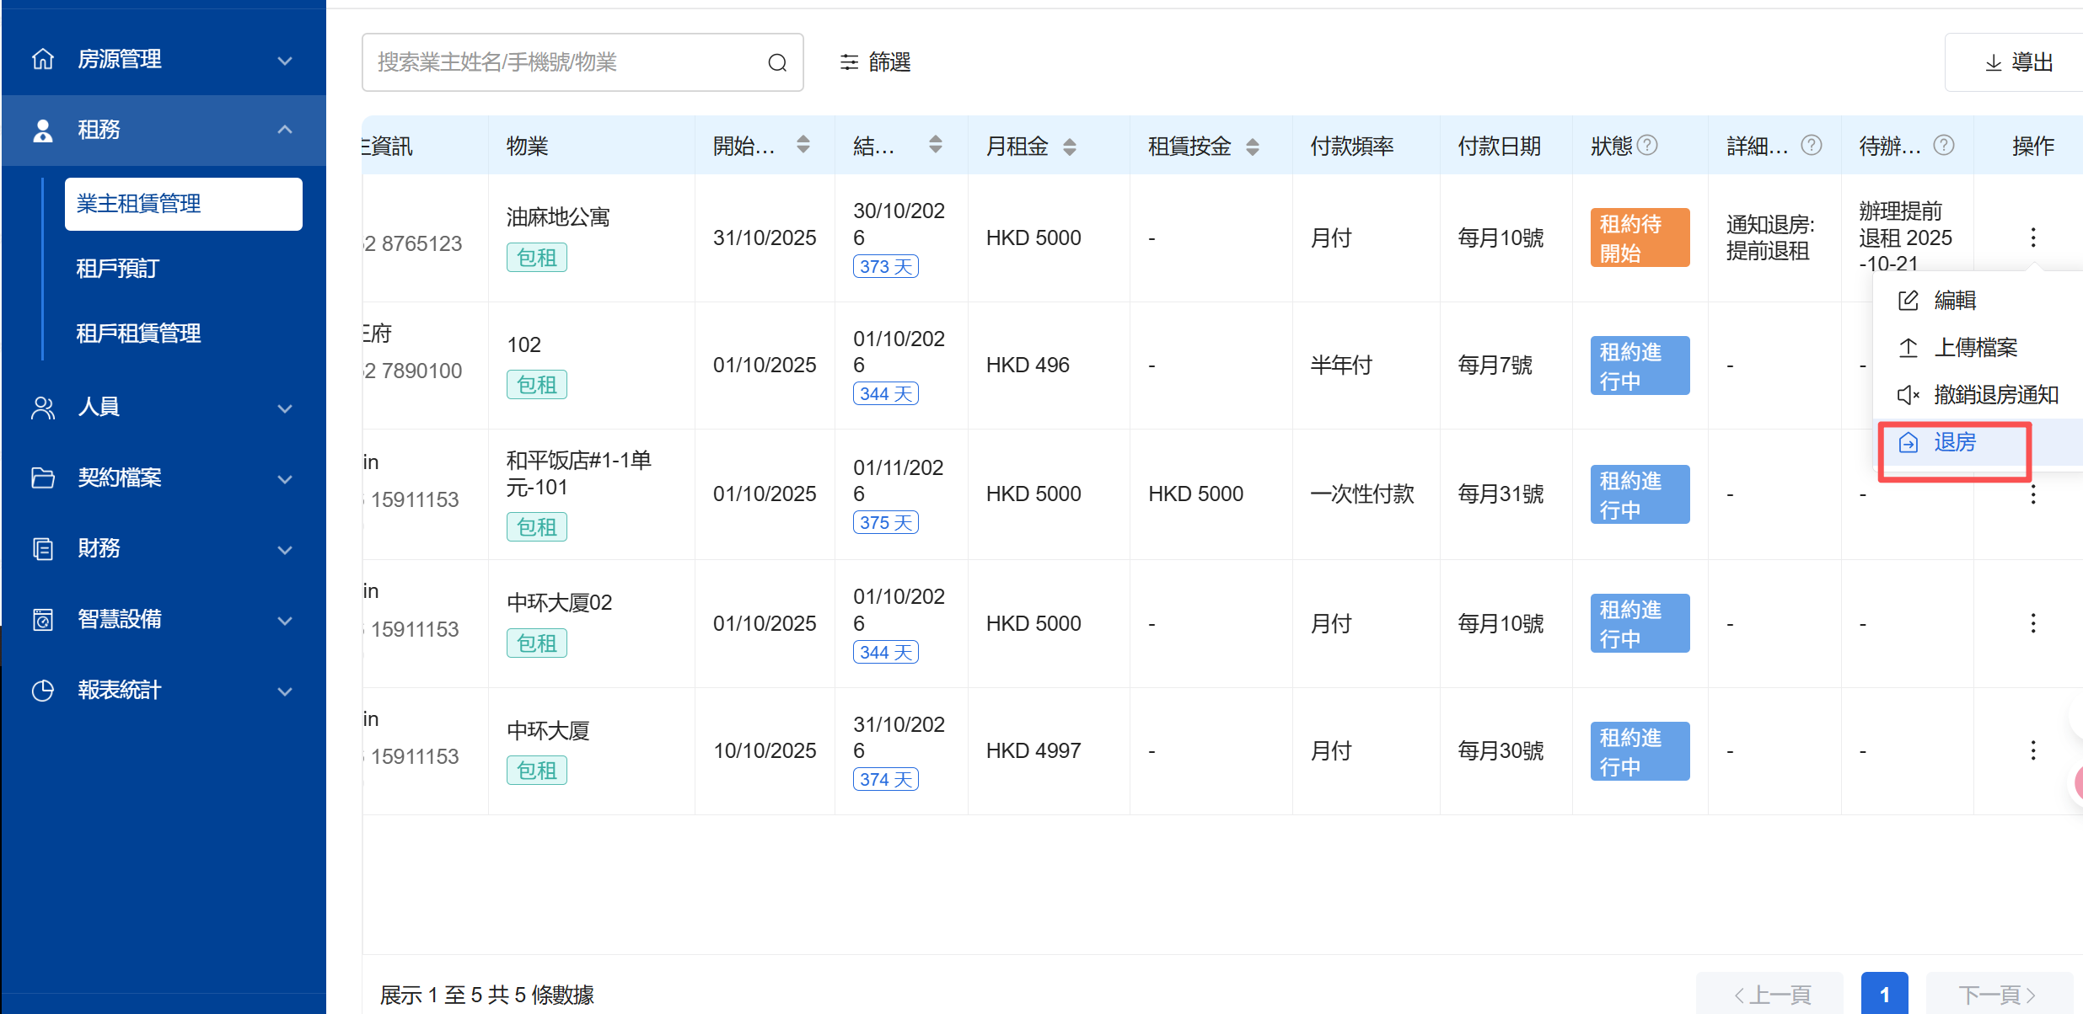Select 退房 from the context menu
This screenshot has width=2083, height=1014.
point(1954,442)
